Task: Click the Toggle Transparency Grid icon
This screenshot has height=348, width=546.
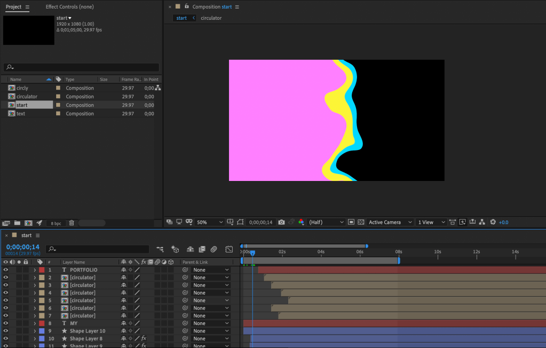Action: pos(361,222)
